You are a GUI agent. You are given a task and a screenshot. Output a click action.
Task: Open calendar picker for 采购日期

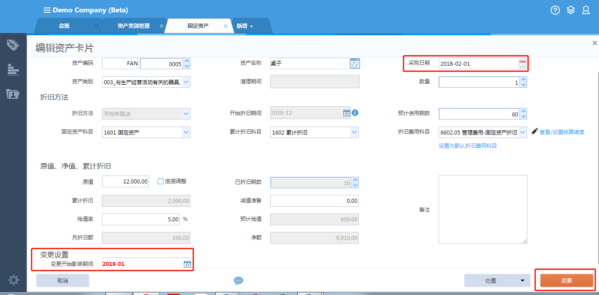pyautogui.click(x=523, y=63)
